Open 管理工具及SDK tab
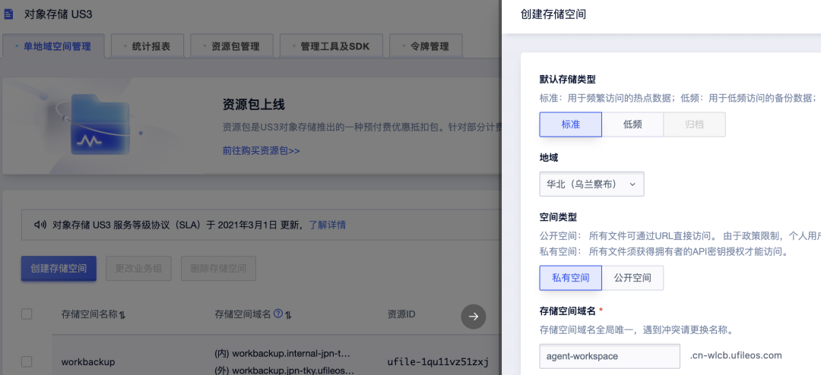821x375 pixels. coord(331,46)
